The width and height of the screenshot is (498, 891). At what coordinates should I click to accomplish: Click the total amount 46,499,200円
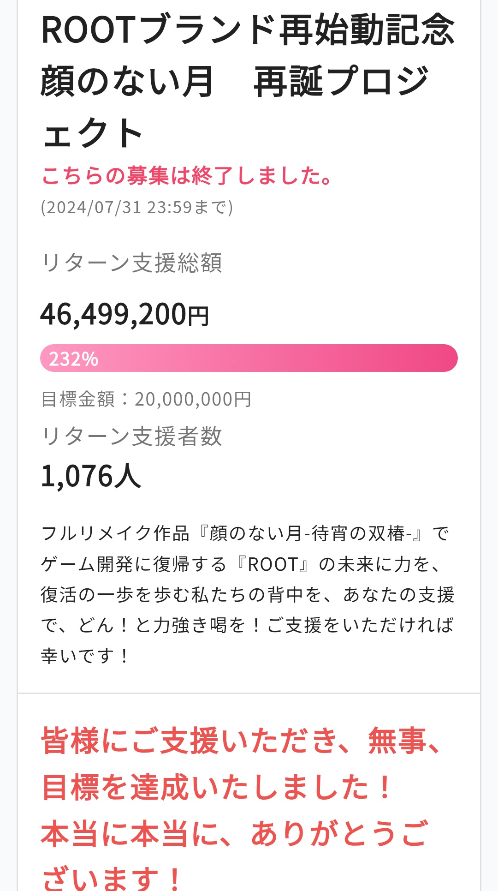(125, 315)
